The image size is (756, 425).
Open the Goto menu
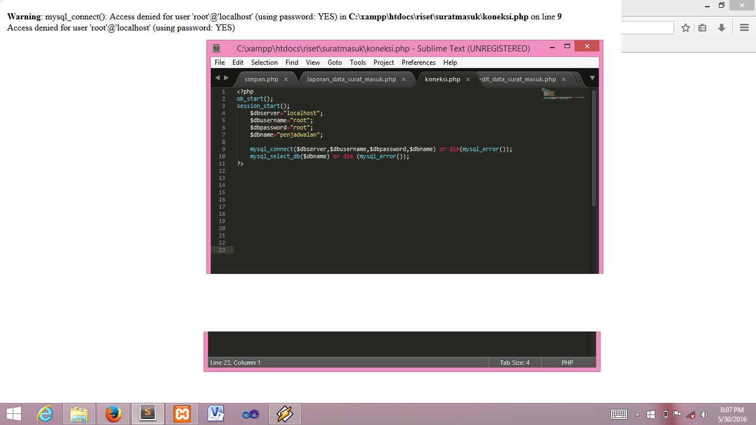point(335,63)
